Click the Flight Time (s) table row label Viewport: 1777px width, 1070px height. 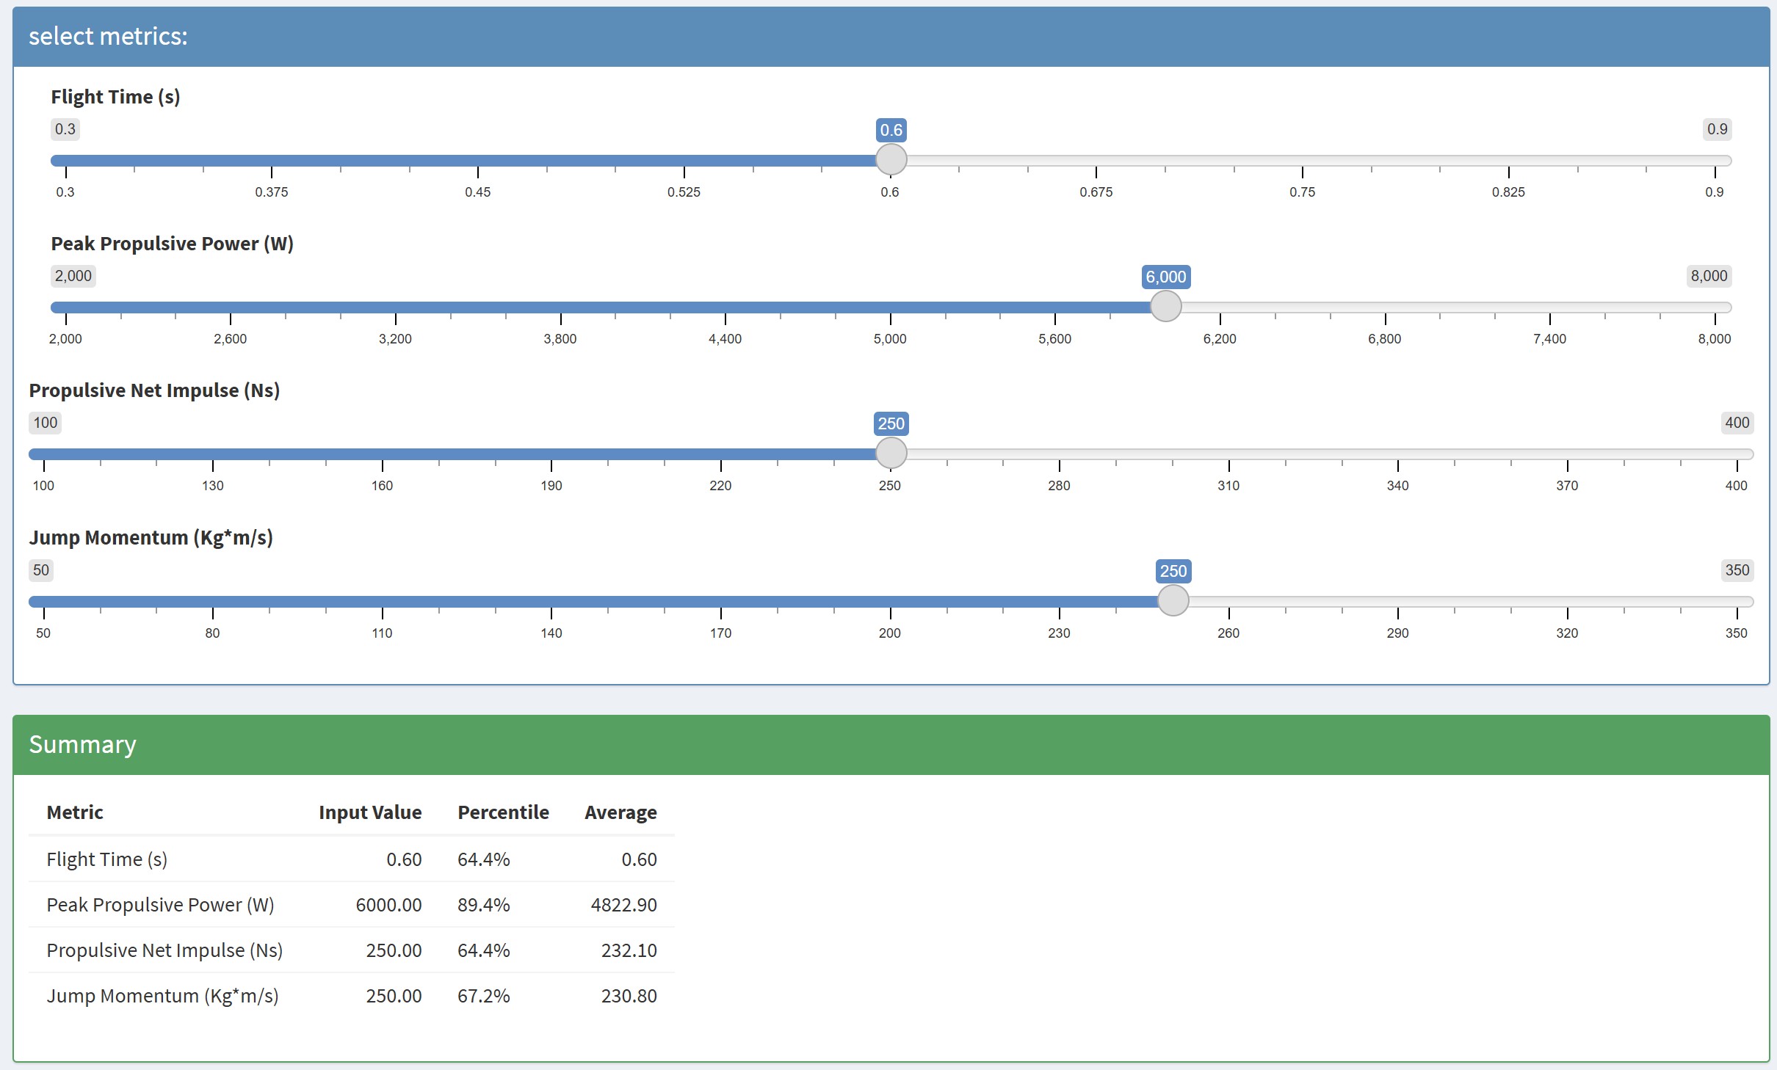pos(107,859)
